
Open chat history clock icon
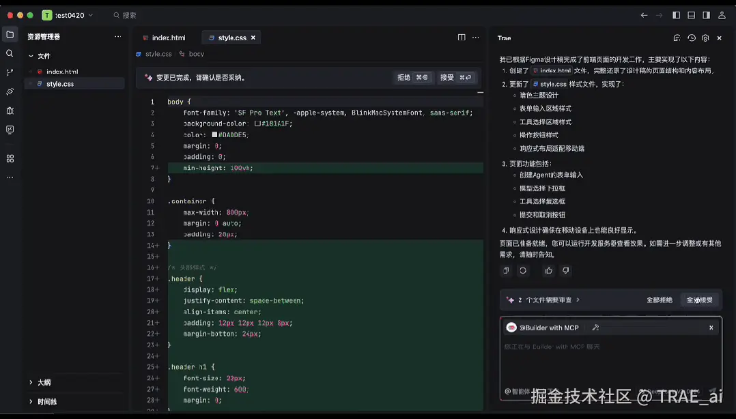tap(692, 38)
